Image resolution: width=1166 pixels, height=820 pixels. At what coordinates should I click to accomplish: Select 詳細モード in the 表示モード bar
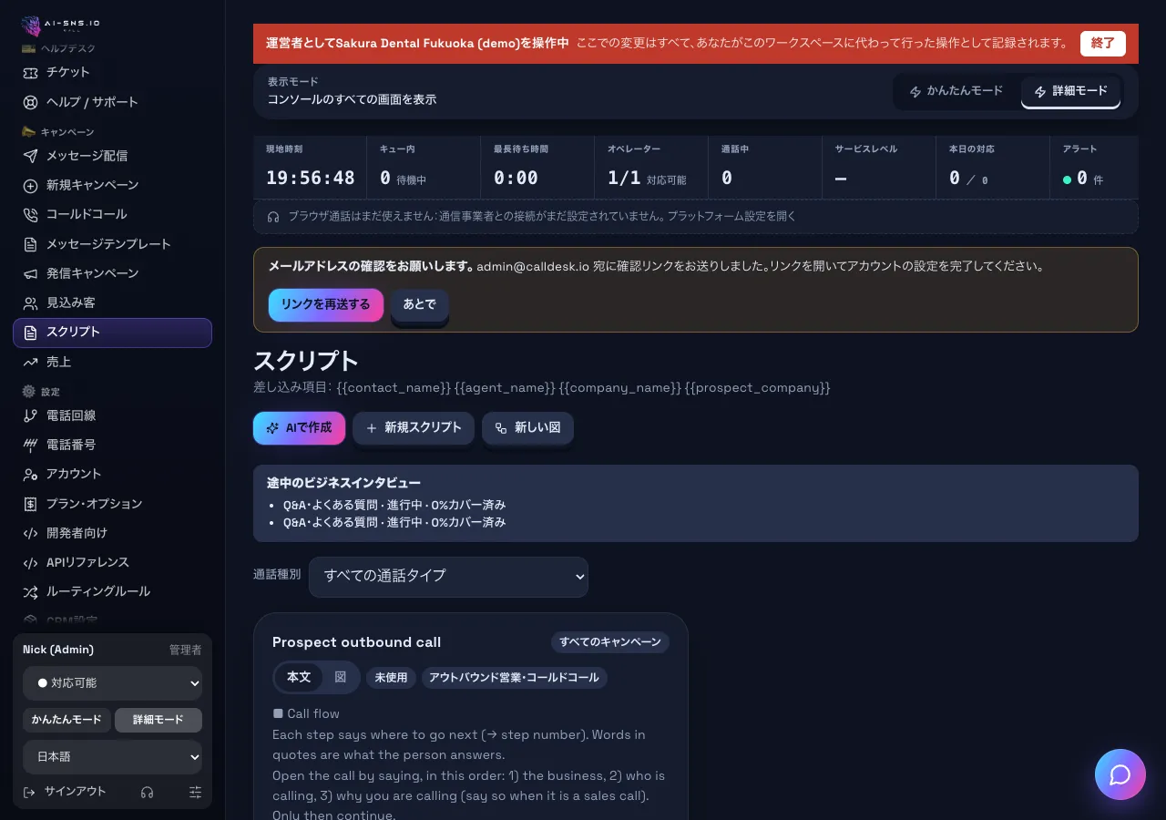1071,91
